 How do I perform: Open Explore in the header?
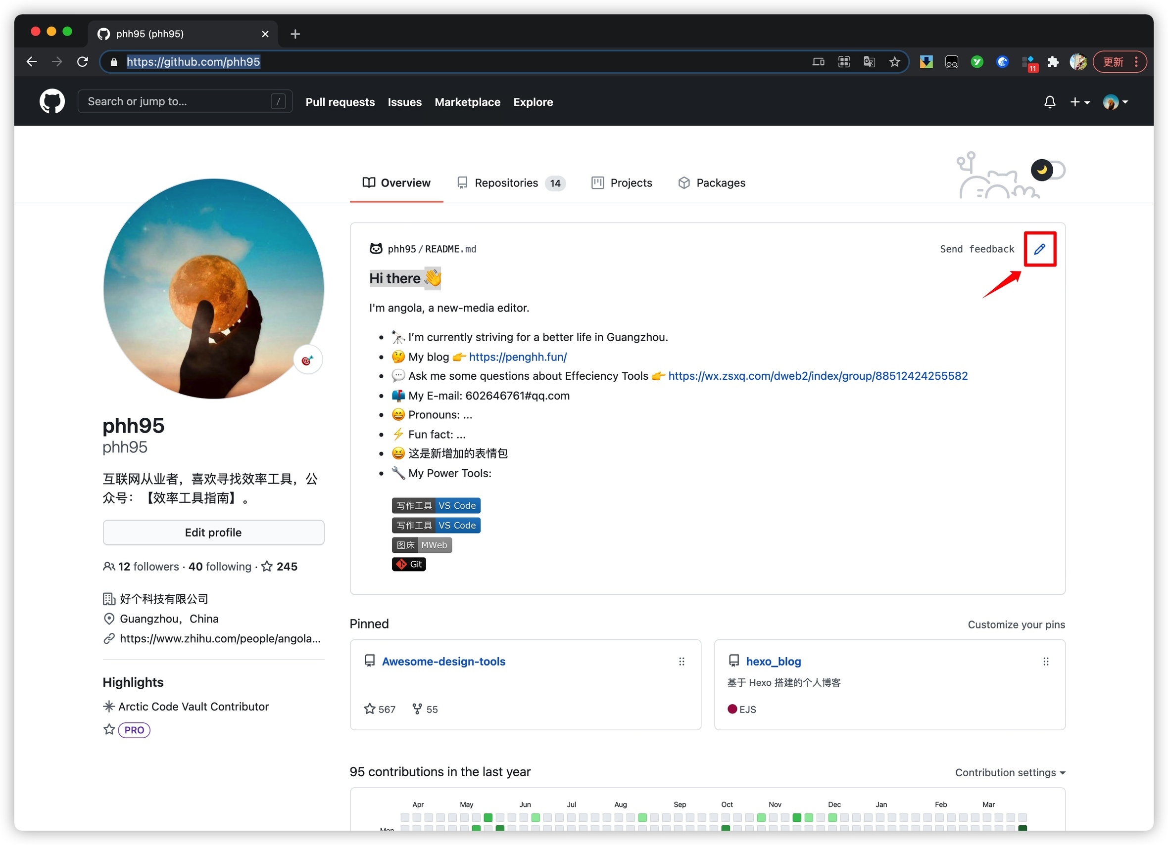coord(533,102)
